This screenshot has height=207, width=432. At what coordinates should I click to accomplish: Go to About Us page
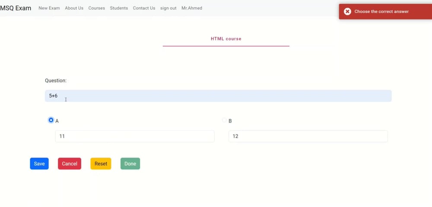(74, 8)
